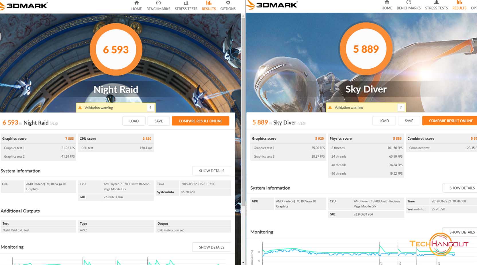477x265 pixels.
Task: Open Sky Diver validation warning help question mark
Action: click(x=401, y=108)
